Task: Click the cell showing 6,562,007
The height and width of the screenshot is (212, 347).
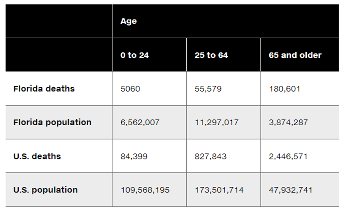Action: 149,122
